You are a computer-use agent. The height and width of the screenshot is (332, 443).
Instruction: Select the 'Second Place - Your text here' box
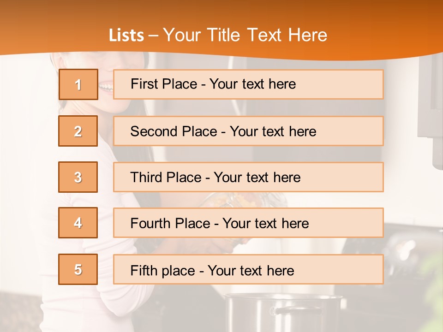[248, 131]
